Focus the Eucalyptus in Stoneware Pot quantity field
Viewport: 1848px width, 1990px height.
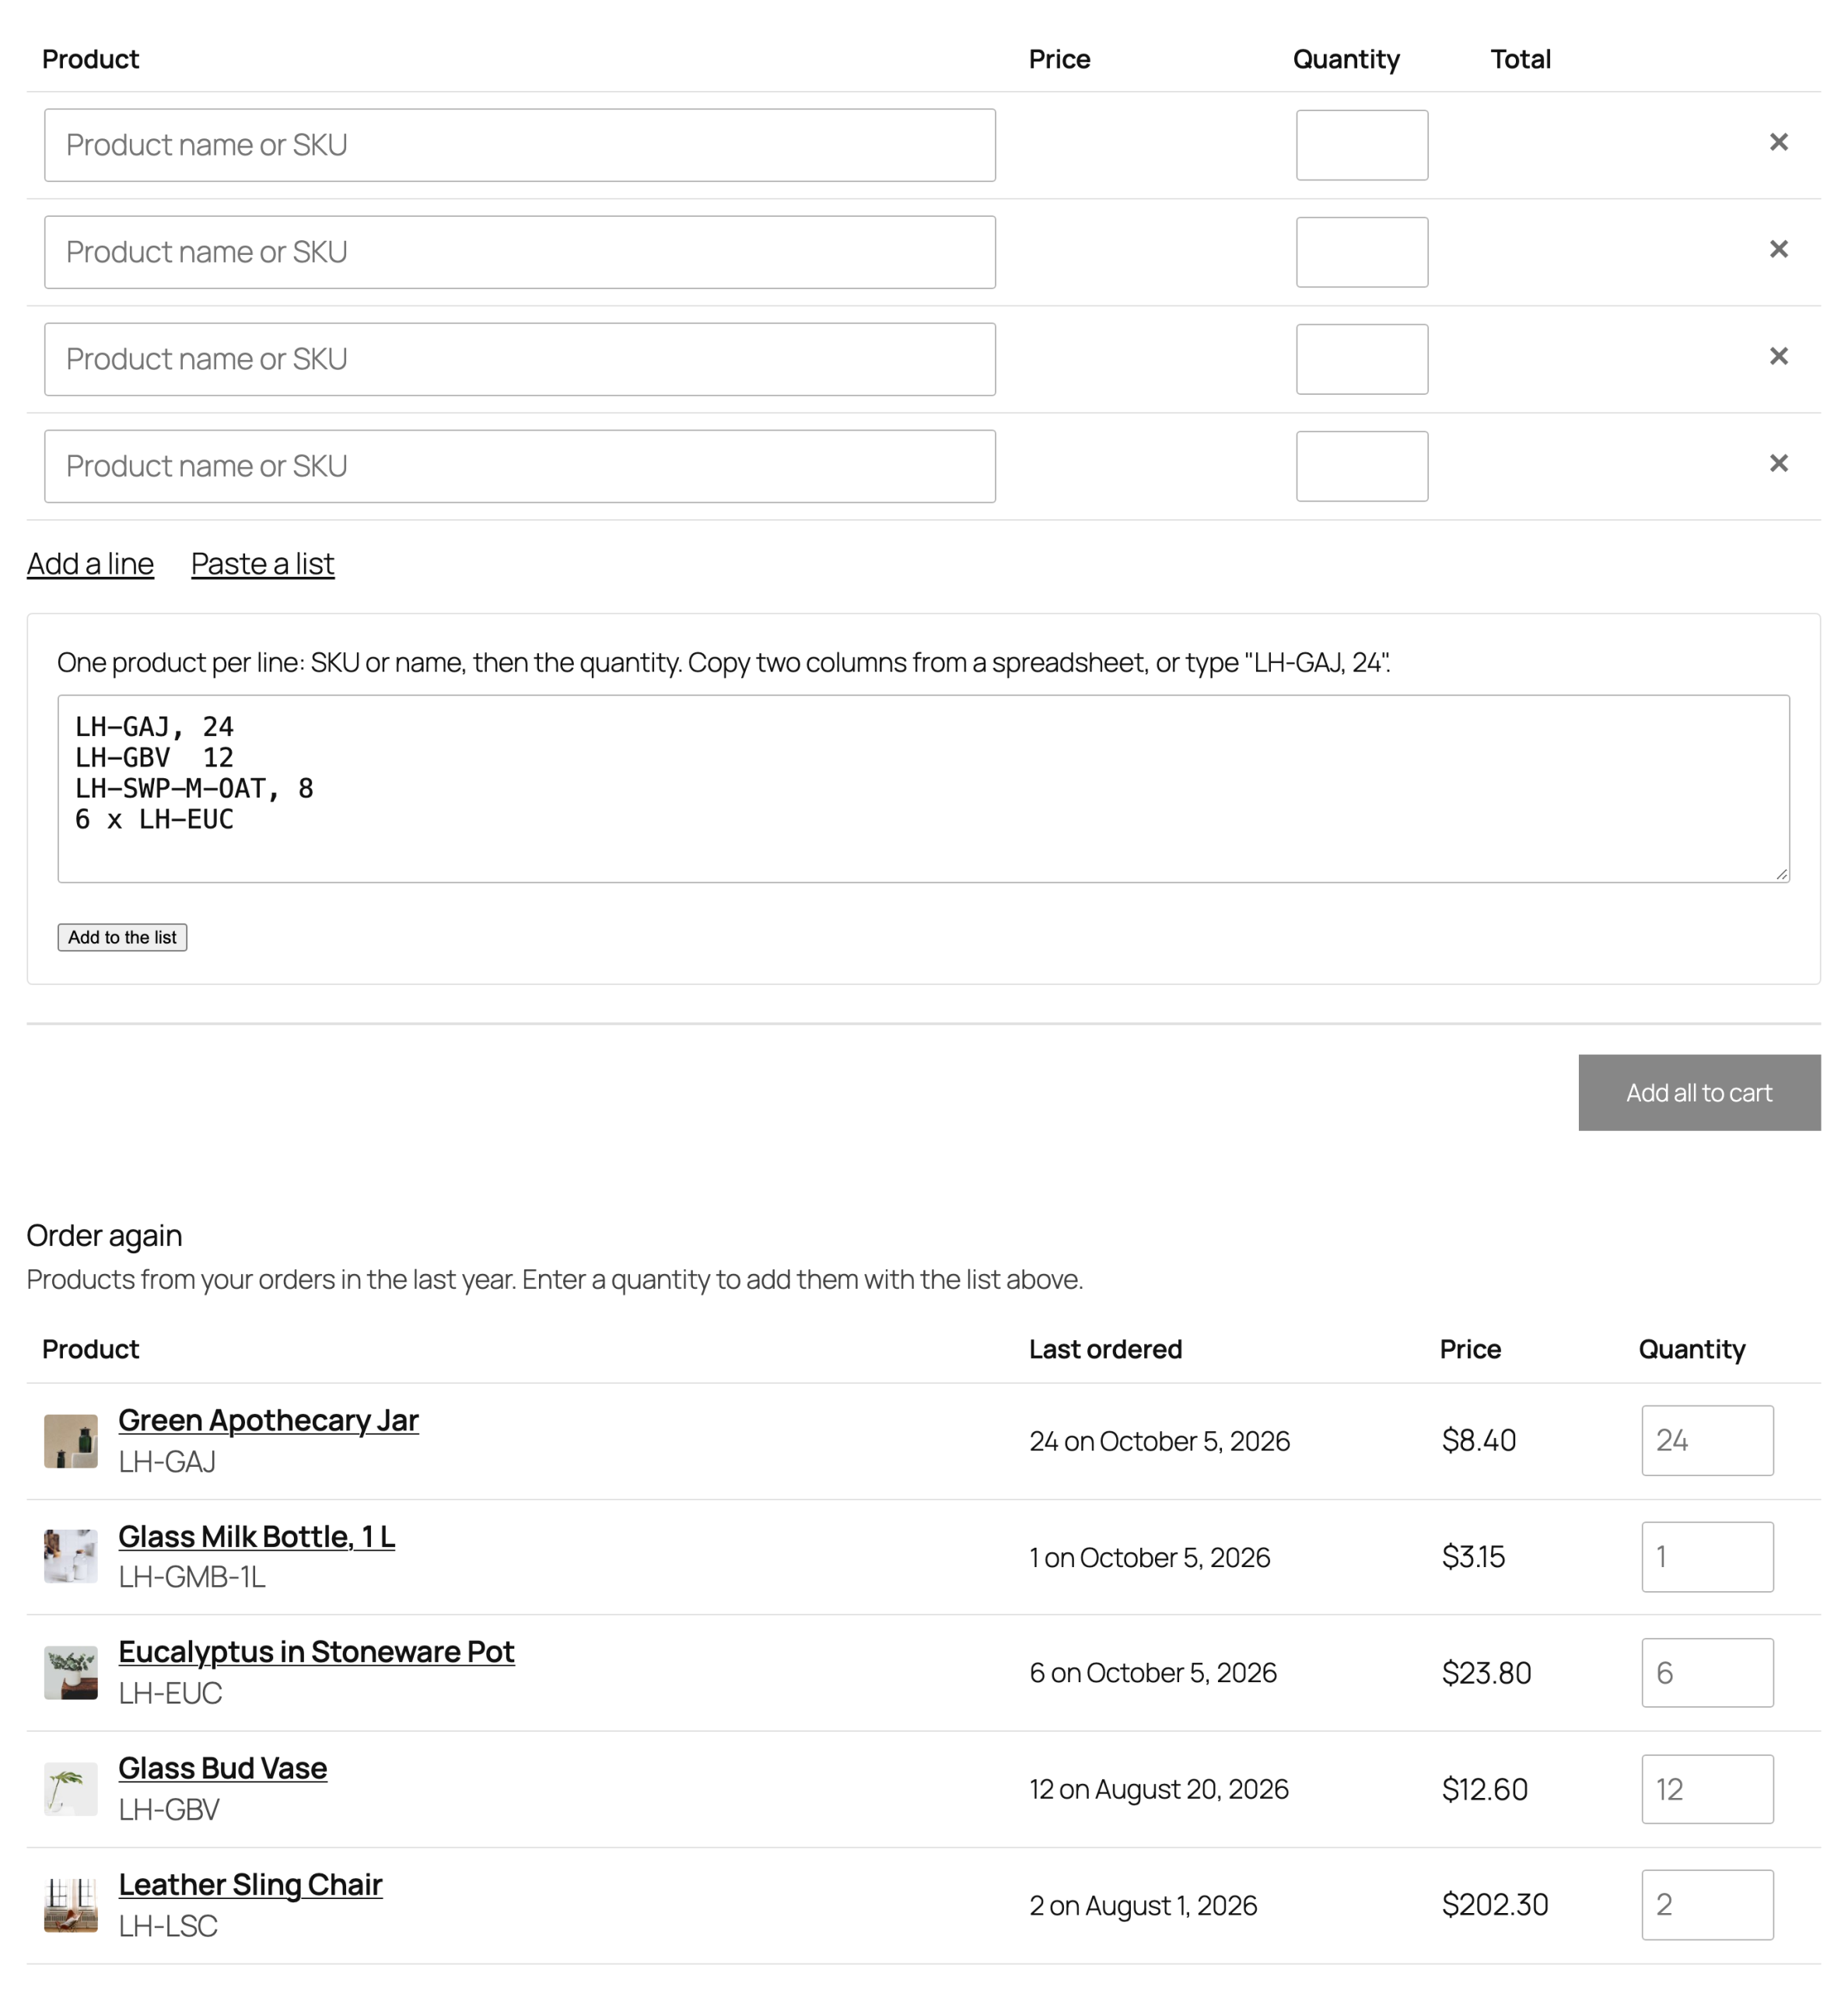(1707, 1672)
